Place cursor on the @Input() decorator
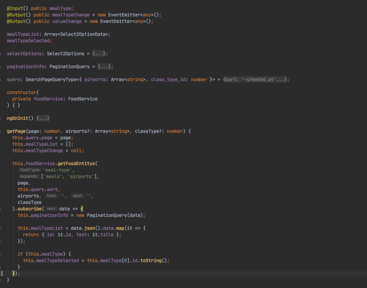Screen dimensions: 367x288 coord(17,8)
